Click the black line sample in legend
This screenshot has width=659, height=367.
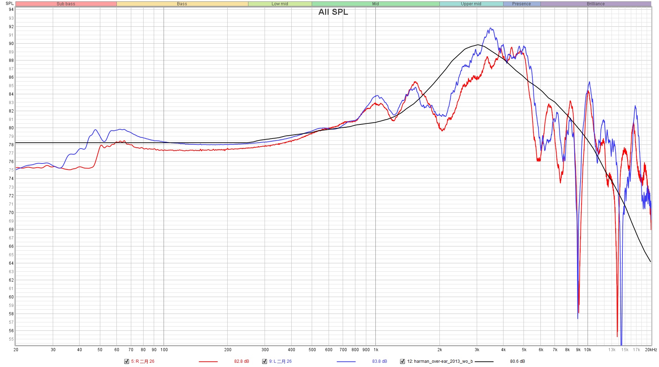coord(484,361)
